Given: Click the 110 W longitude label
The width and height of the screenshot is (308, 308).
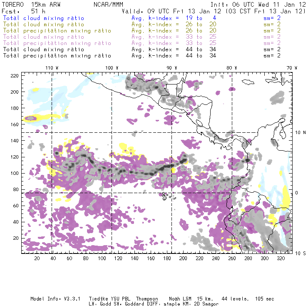Looking at the screenshot, I should coord(52,67).
